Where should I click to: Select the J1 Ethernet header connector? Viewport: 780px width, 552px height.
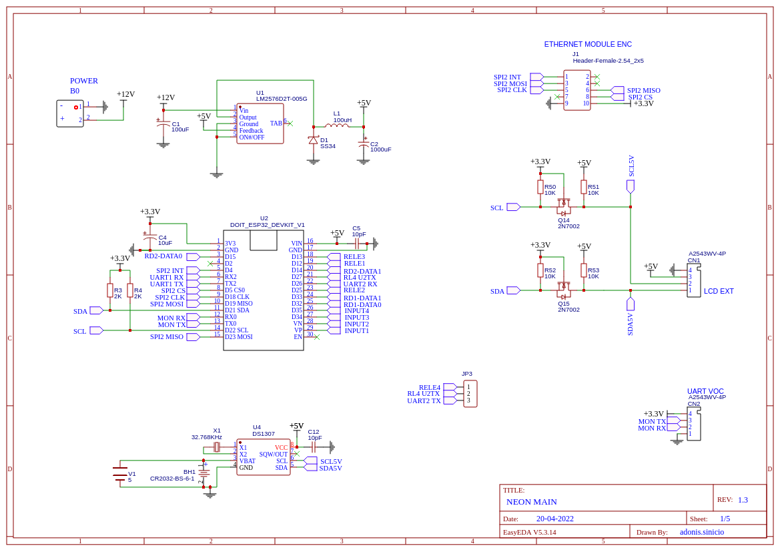577,90
